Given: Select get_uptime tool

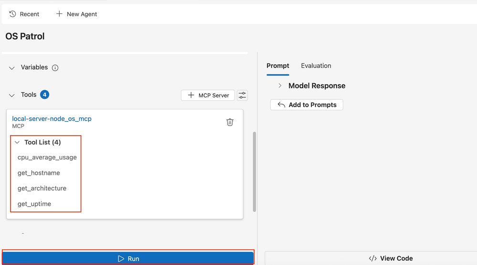Looking at the screenshot, I should 34,204.
